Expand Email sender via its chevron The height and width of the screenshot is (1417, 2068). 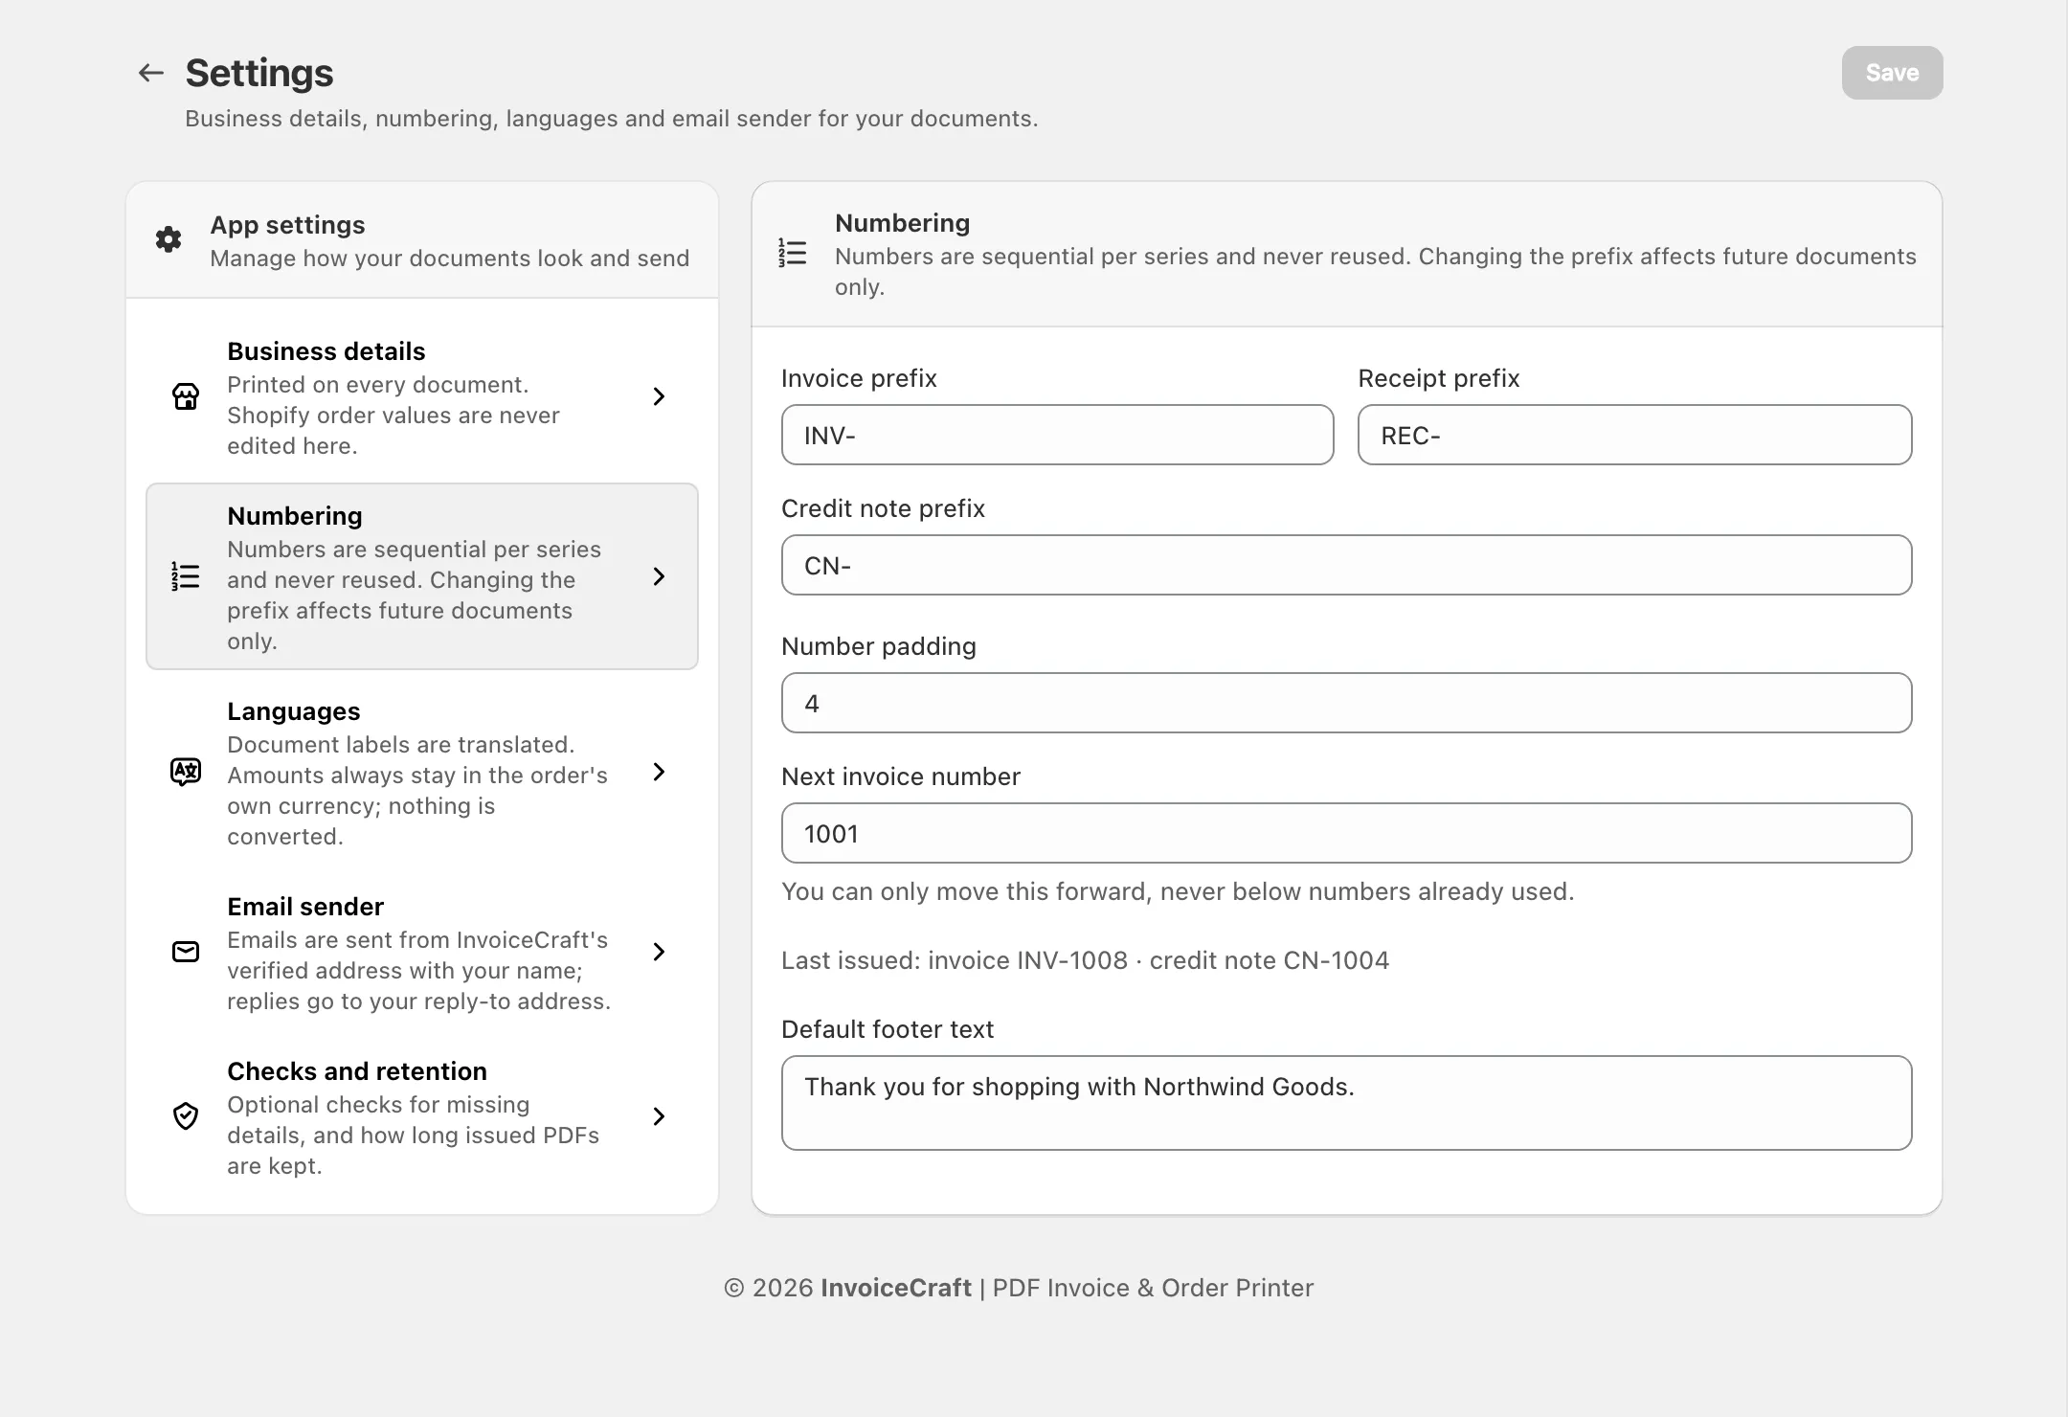click(x=659, y=952)
